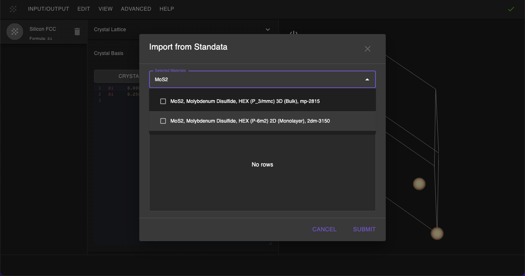Click the green checkmark status icon
This screenshot has height=276, width=525.
[x=511, y=9]
